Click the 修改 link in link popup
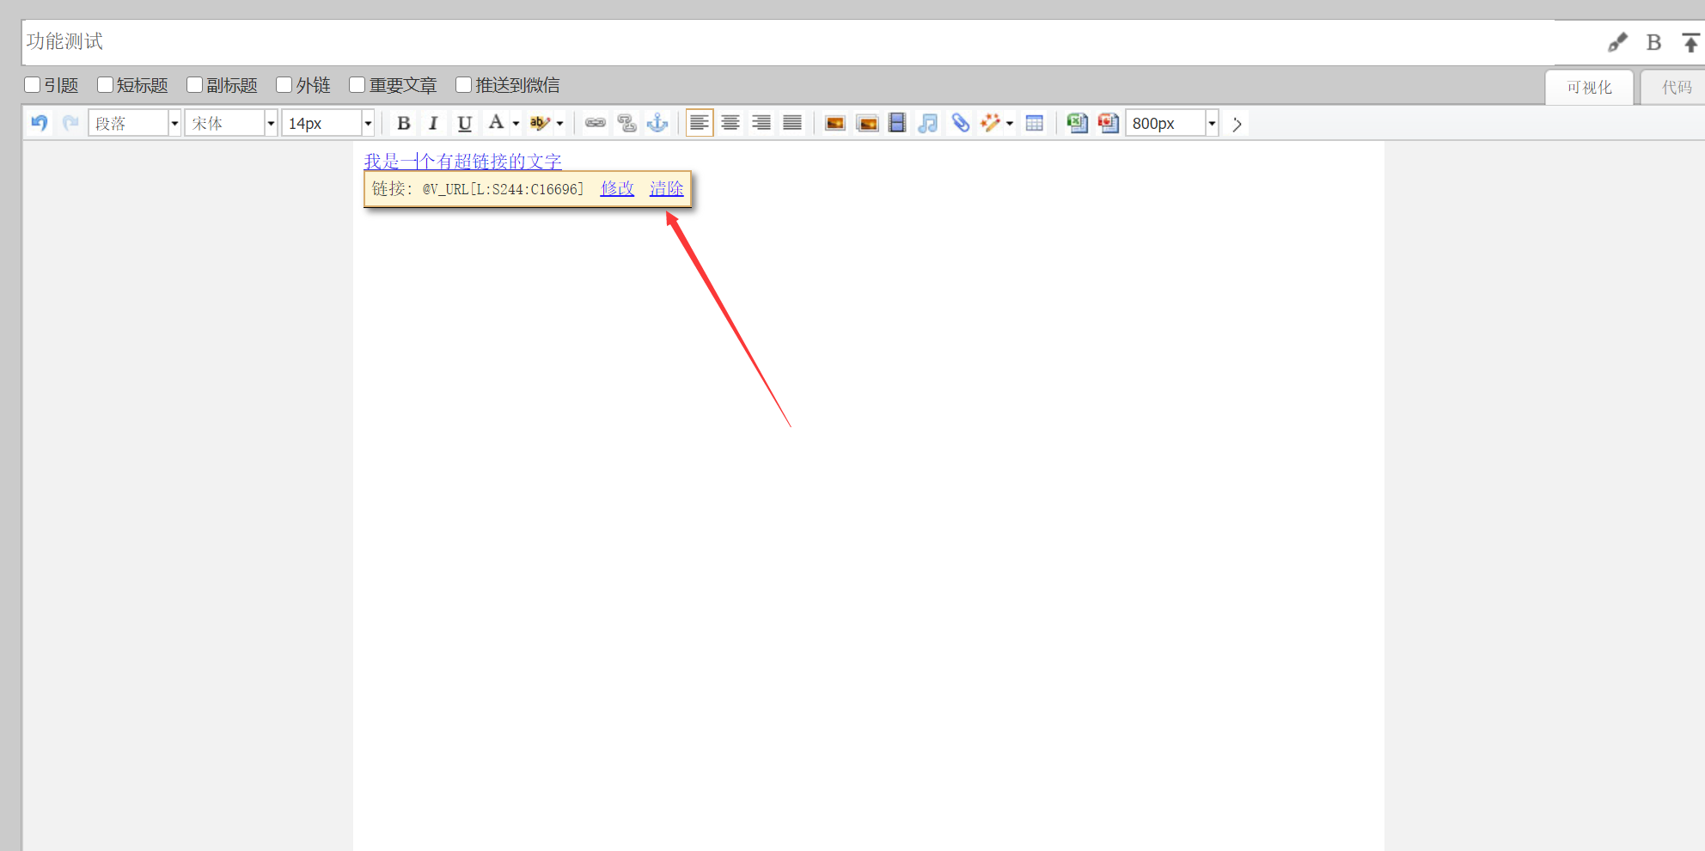Image resolution: width=1705 pixels, height=851 pixels. (617, 188)
